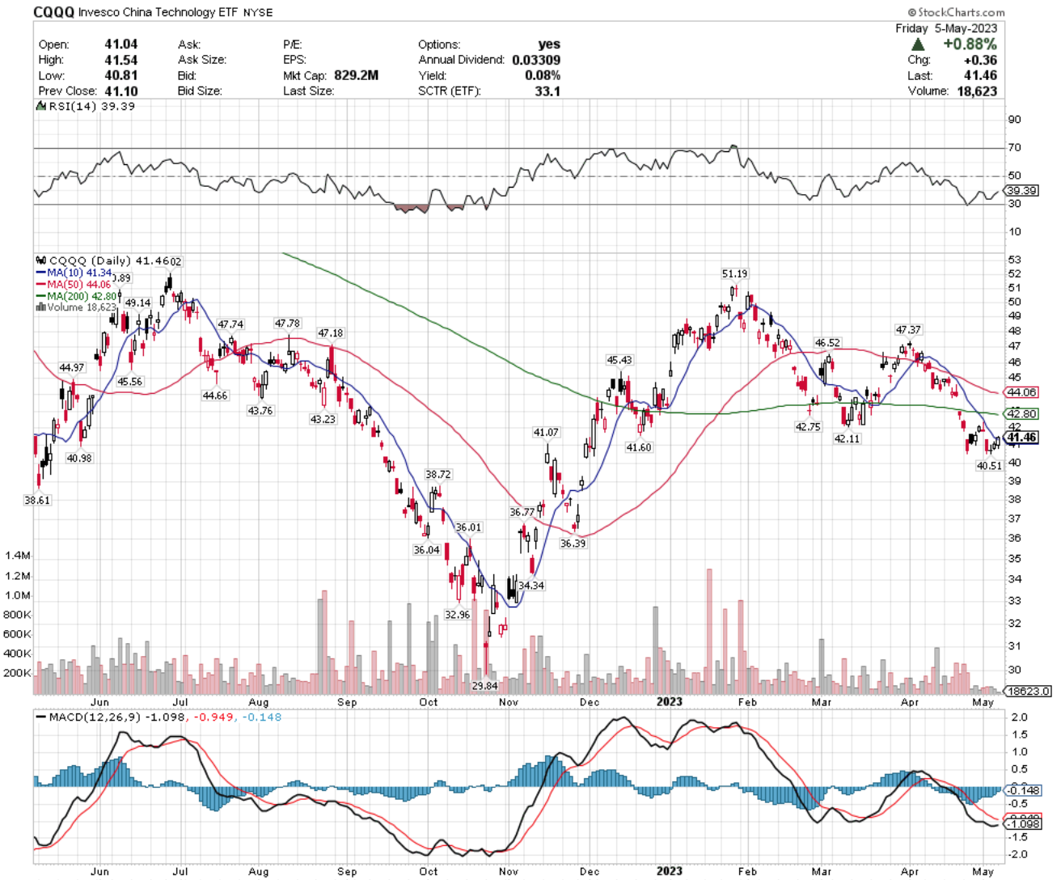Click the candlestick icon beside CQQQ (Daily)
Viewport: 1061px width, 880px height.
41,260
